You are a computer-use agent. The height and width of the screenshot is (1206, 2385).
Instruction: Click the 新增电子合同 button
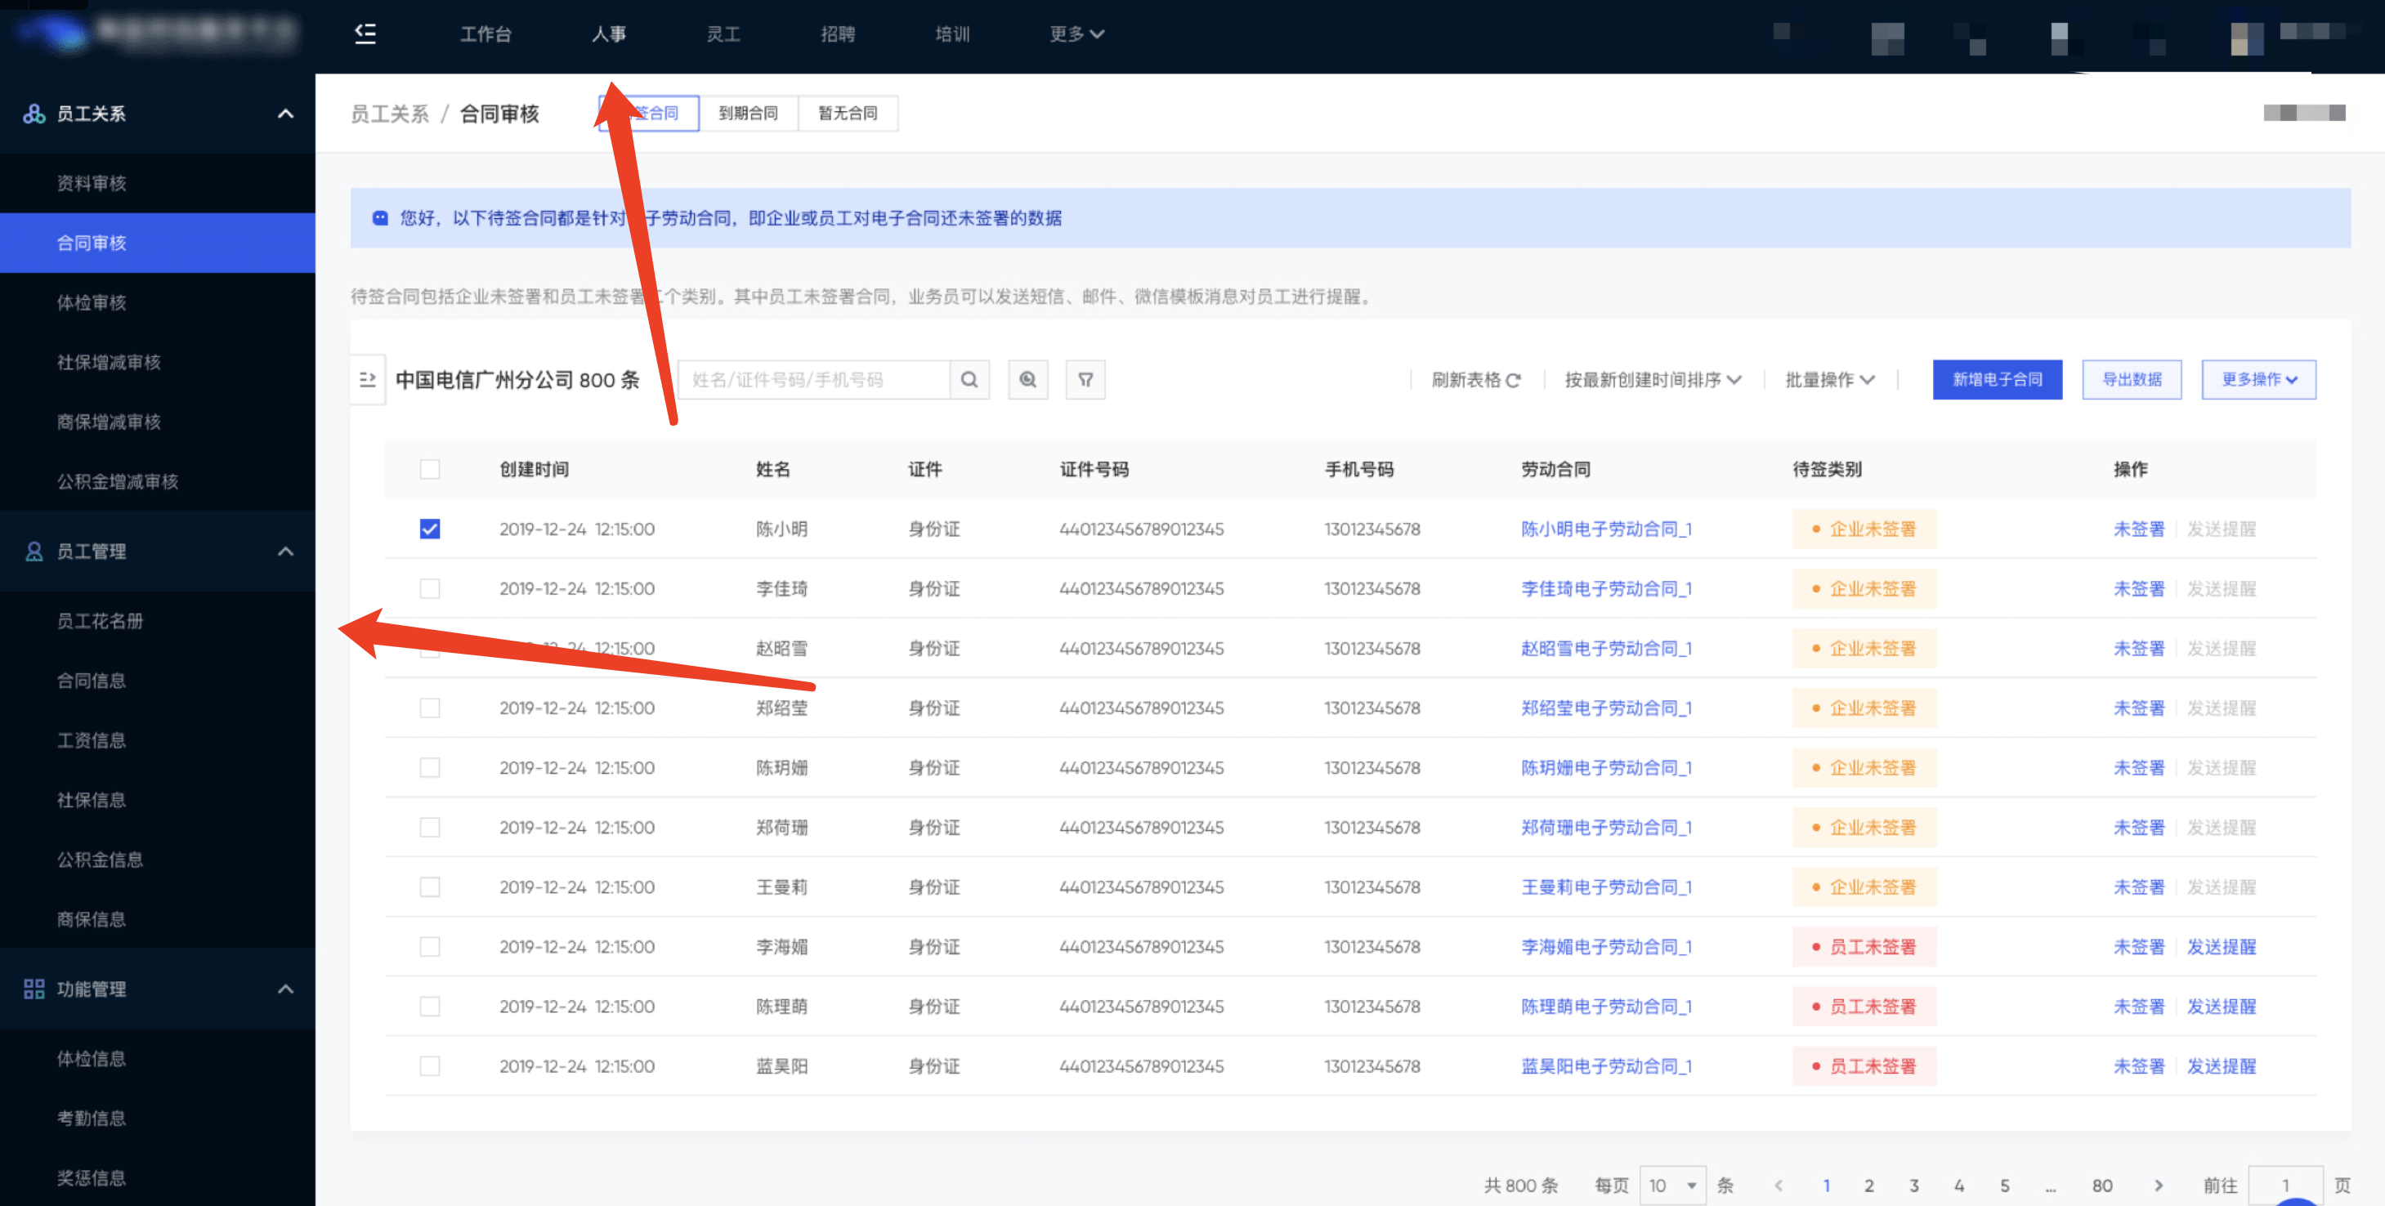coord(1994,380)
